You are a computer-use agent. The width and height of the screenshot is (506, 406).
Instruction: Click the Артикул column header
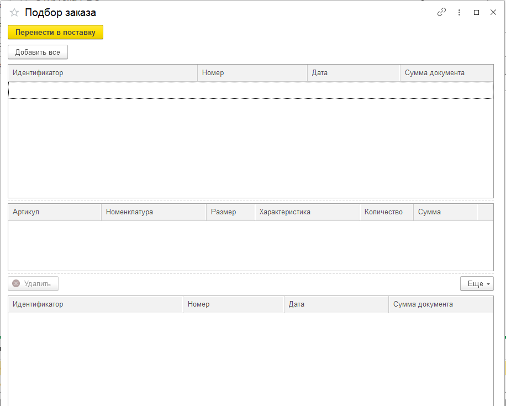pos(55,212)
